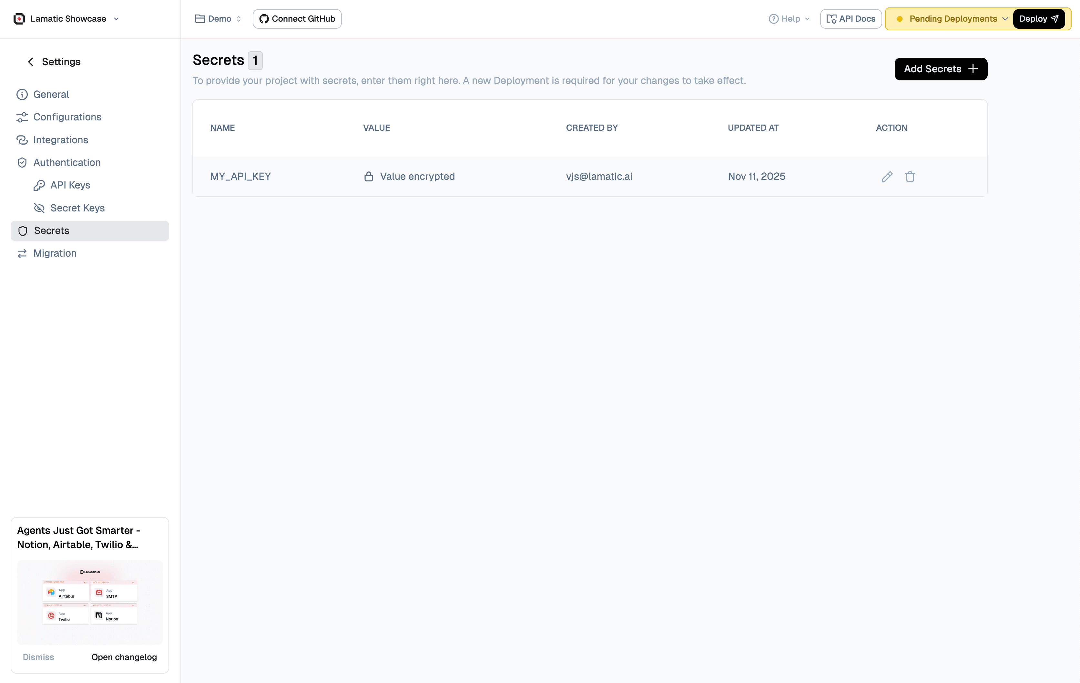Click the Add Secrets button

[941, 69]
